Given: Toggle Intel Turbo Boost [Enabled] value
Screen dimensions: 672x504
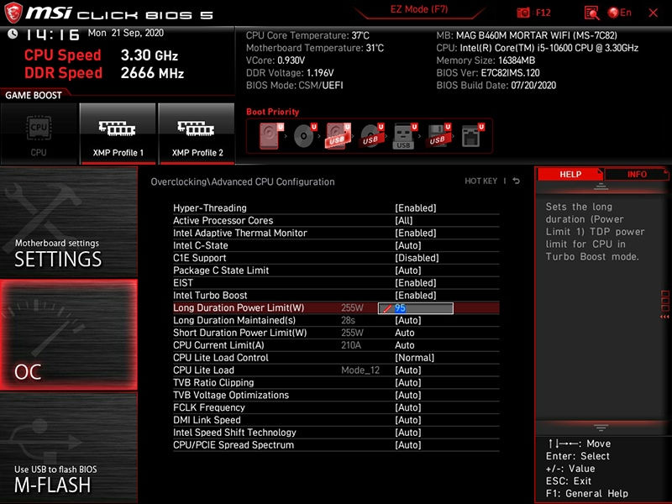Looking at the screenshot, I should tap(415, 295).
